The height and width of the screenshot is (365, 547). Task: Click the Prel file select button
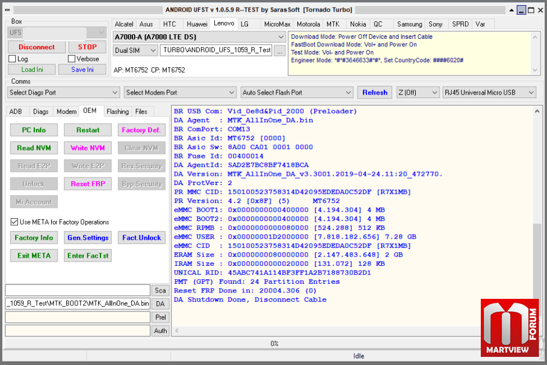coord(160,317)
